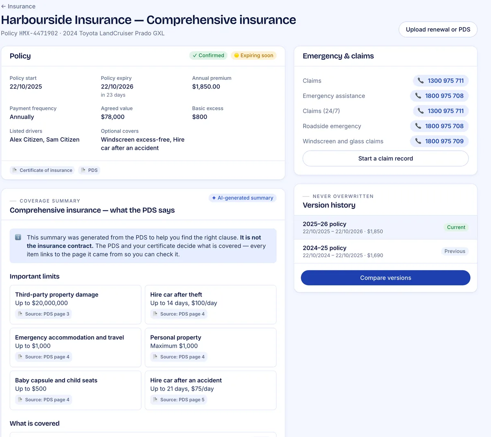Click file icon in Emergency accommodation source
The image size is (491, 437).
point(20,357)
